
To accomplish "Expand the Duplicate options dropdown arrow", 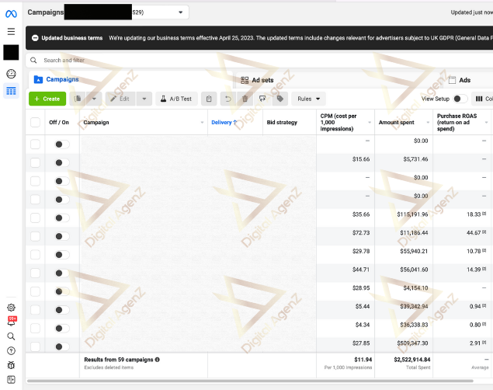I will 94,99.
